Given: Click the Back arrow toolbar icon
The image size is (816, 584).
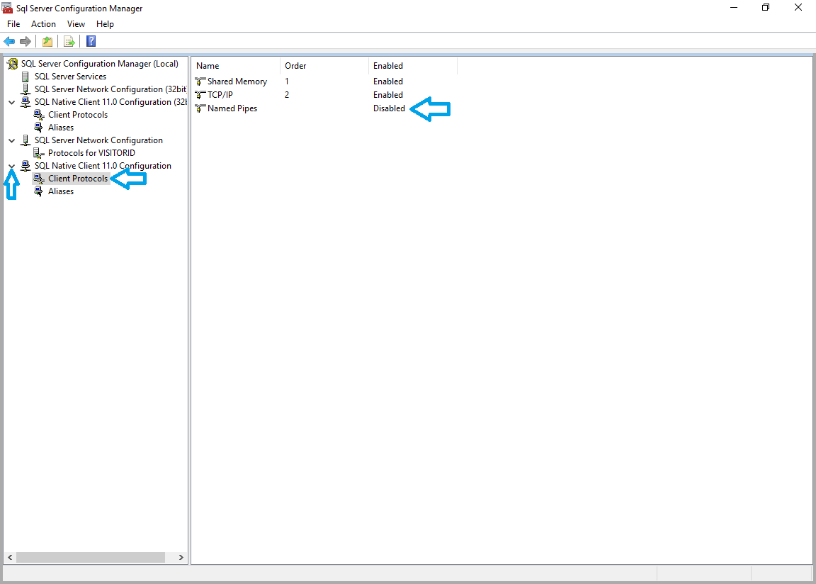Looking at the screenshot, I should coord(9,41).
